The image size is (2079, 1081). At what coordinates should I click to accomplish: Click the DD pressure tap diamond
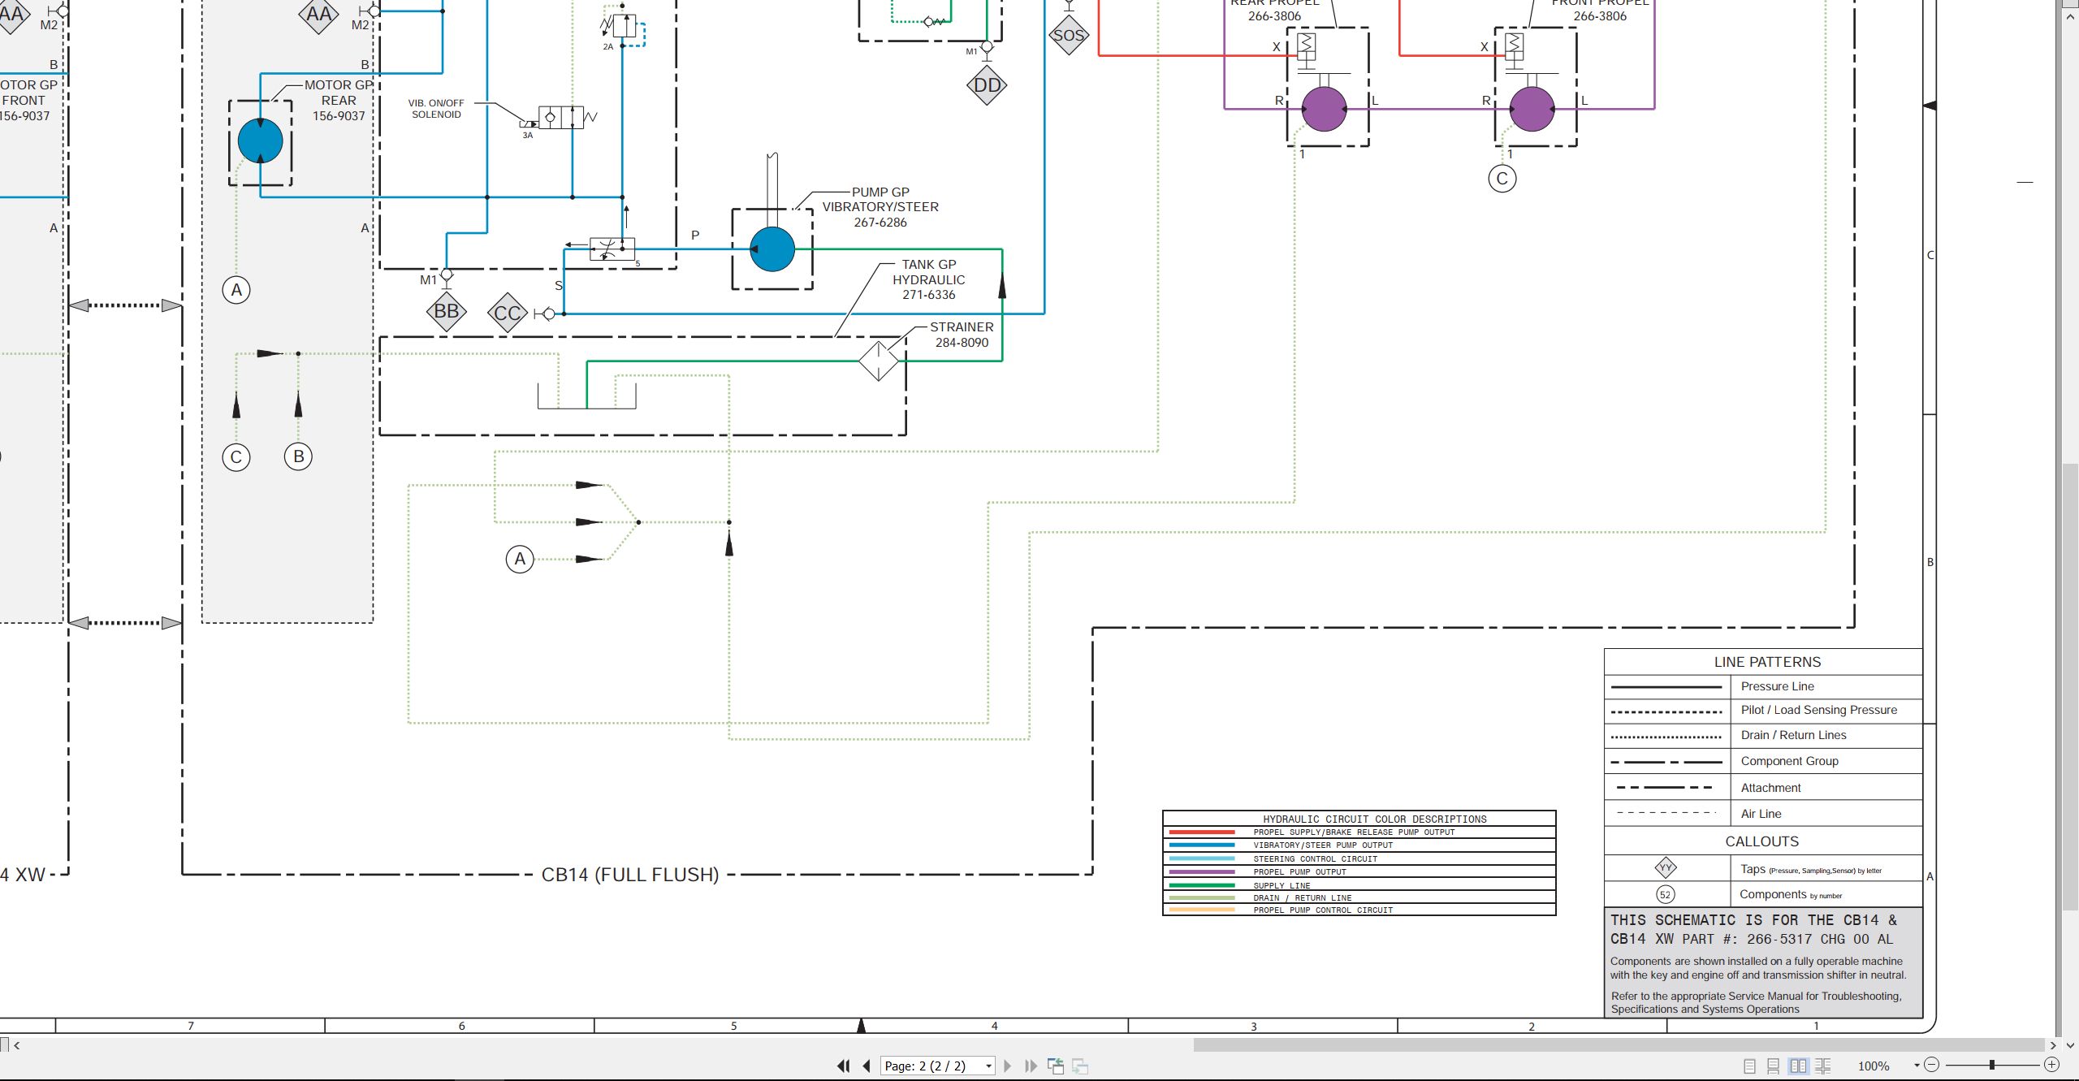[988, 85]
